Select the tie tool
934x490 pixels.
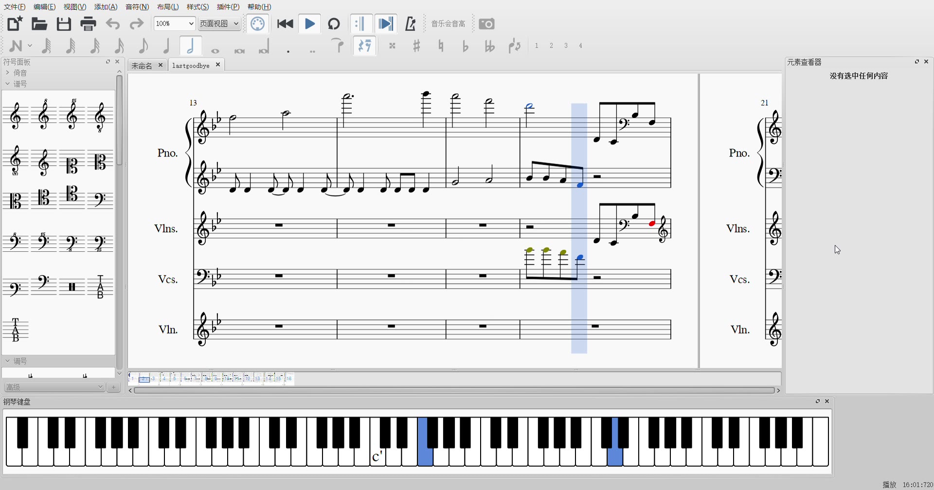(338, 46)
